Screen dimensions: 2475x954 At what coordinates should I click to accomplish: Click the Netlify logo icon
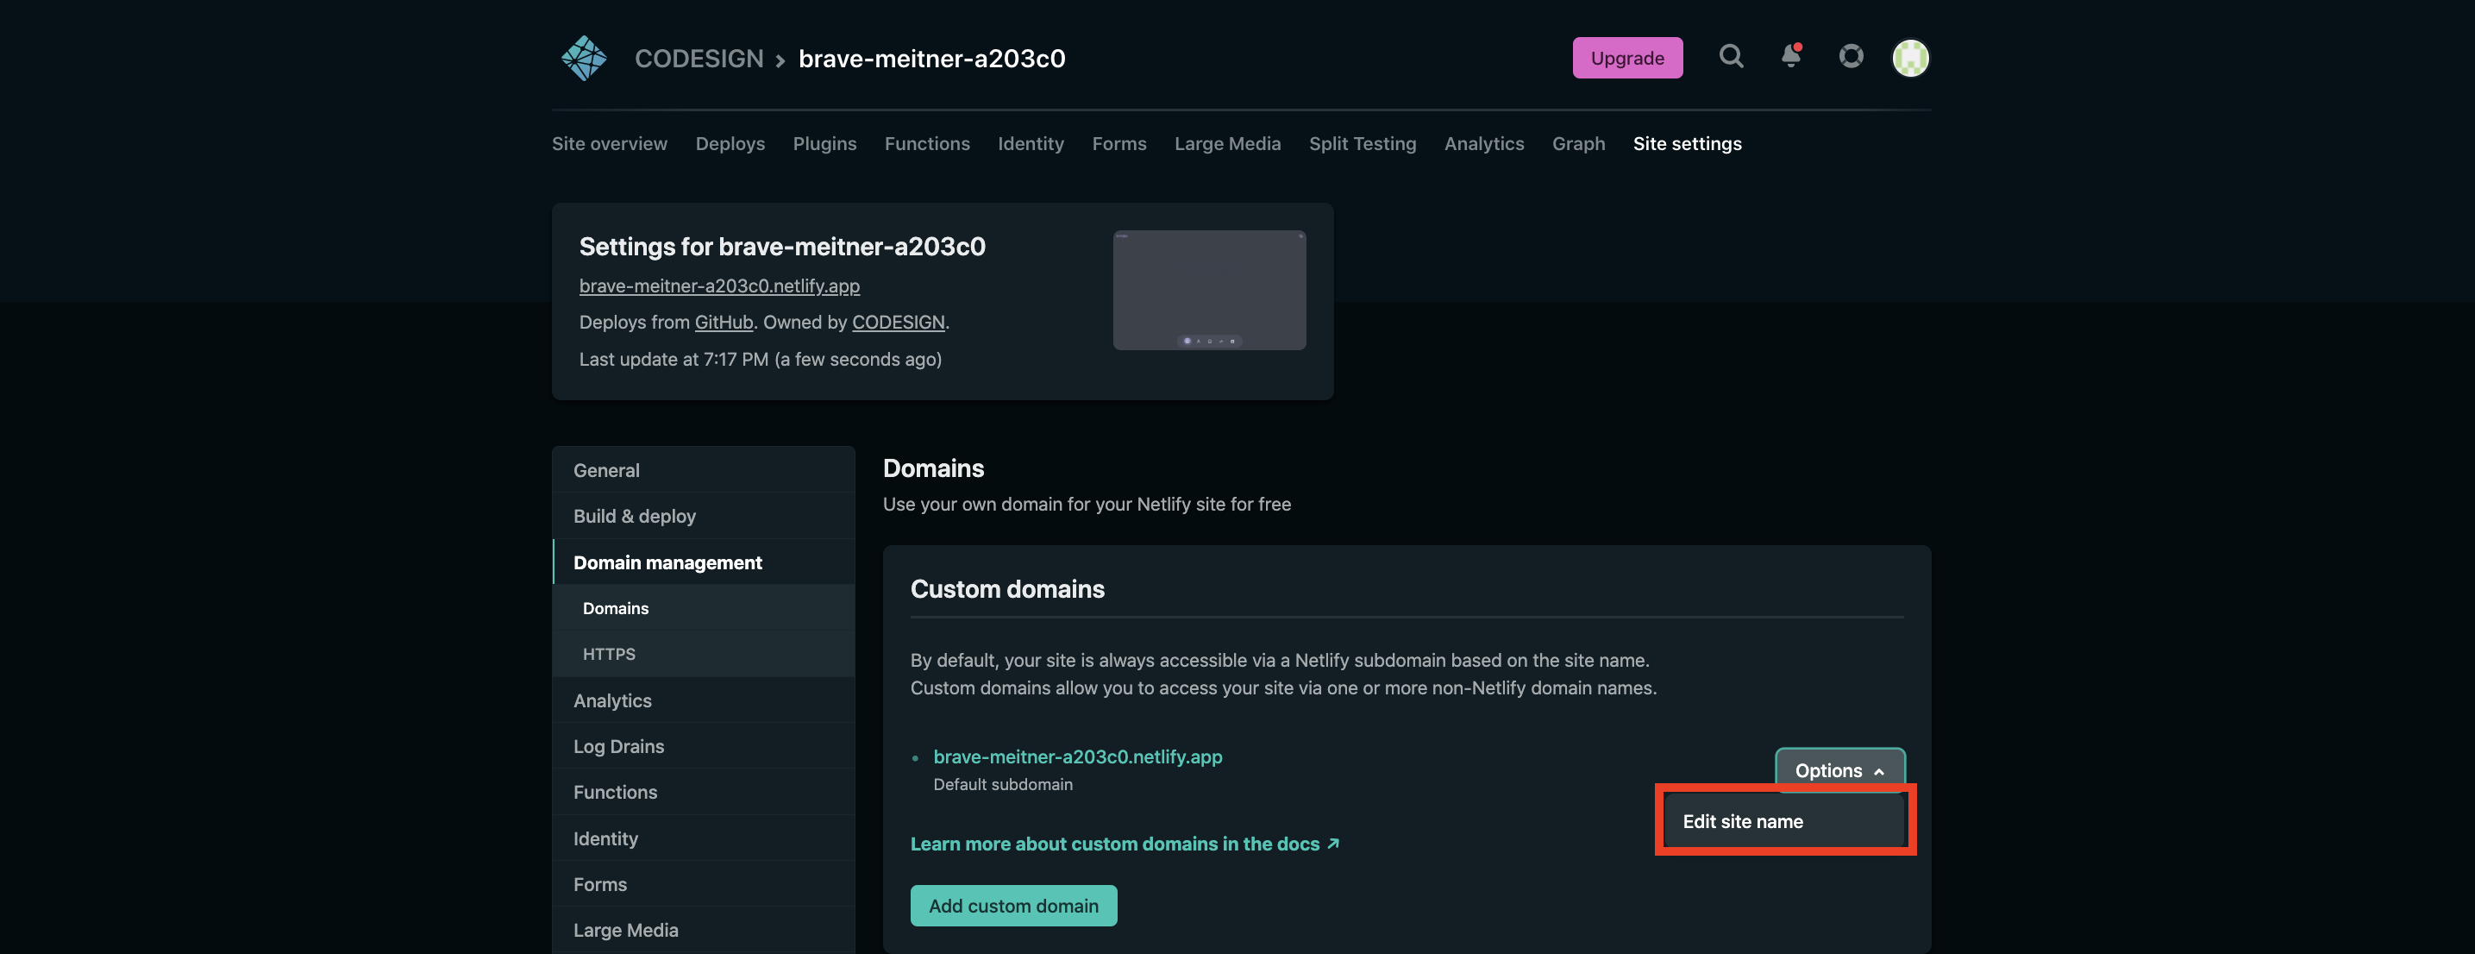[x=584, y=58]
